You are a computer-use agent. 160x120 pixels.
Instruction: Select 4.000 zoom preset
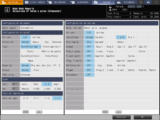coord(36,89)
